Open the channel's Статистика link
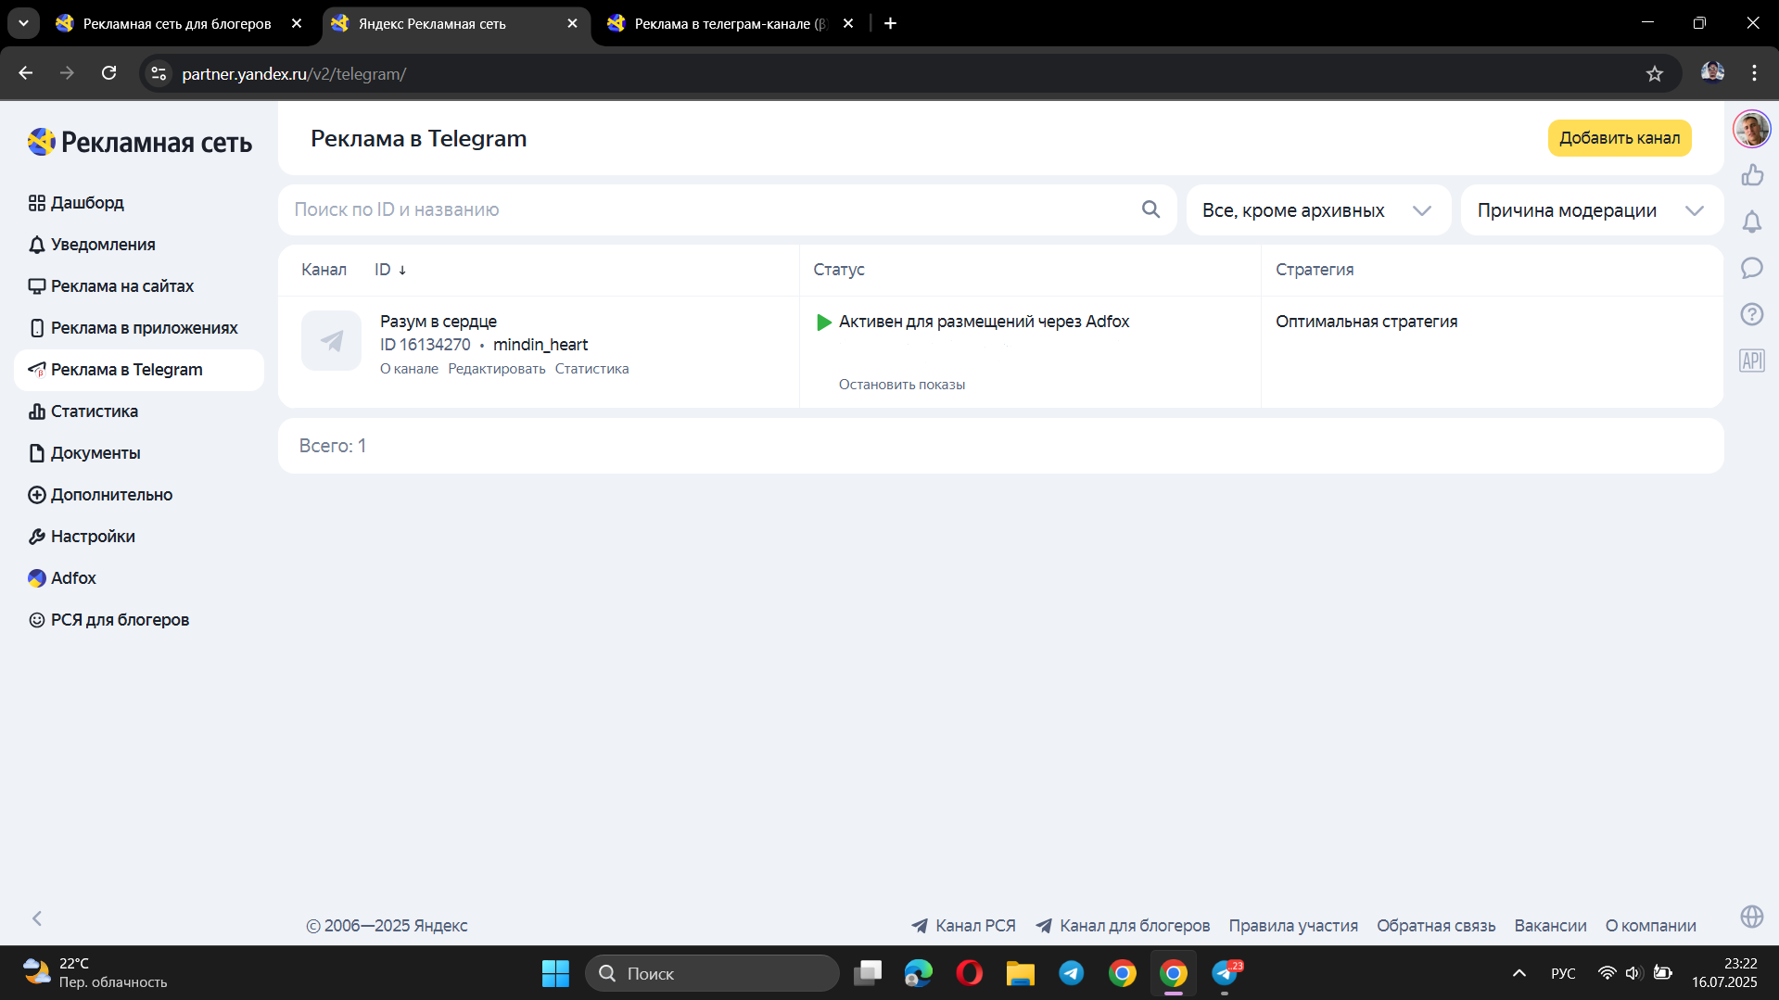The height and width of the screenshot is (1000, 1779). (x=591, y=369)
